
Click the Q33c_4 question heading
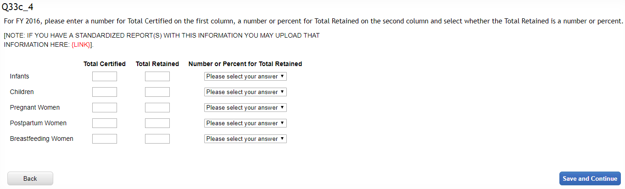[18, 7]
